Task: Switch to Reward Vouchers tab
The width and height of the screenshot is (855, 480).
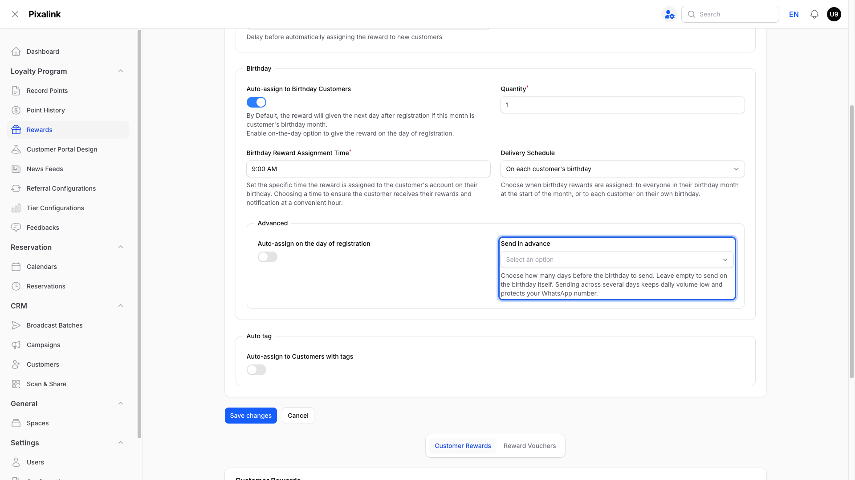Action: [529, 446]
